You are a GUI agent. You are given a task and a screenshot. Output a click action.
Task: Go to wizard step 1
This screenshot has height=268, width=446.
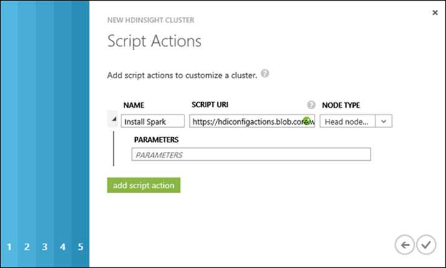(x=9, y=247)
